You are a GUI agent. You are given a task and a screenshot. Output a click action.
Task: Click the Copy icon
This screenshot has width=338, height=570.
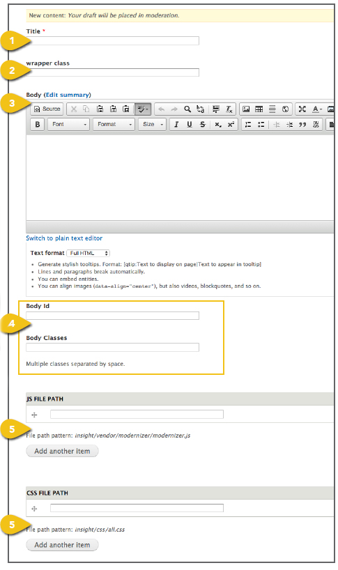point(86,109)
